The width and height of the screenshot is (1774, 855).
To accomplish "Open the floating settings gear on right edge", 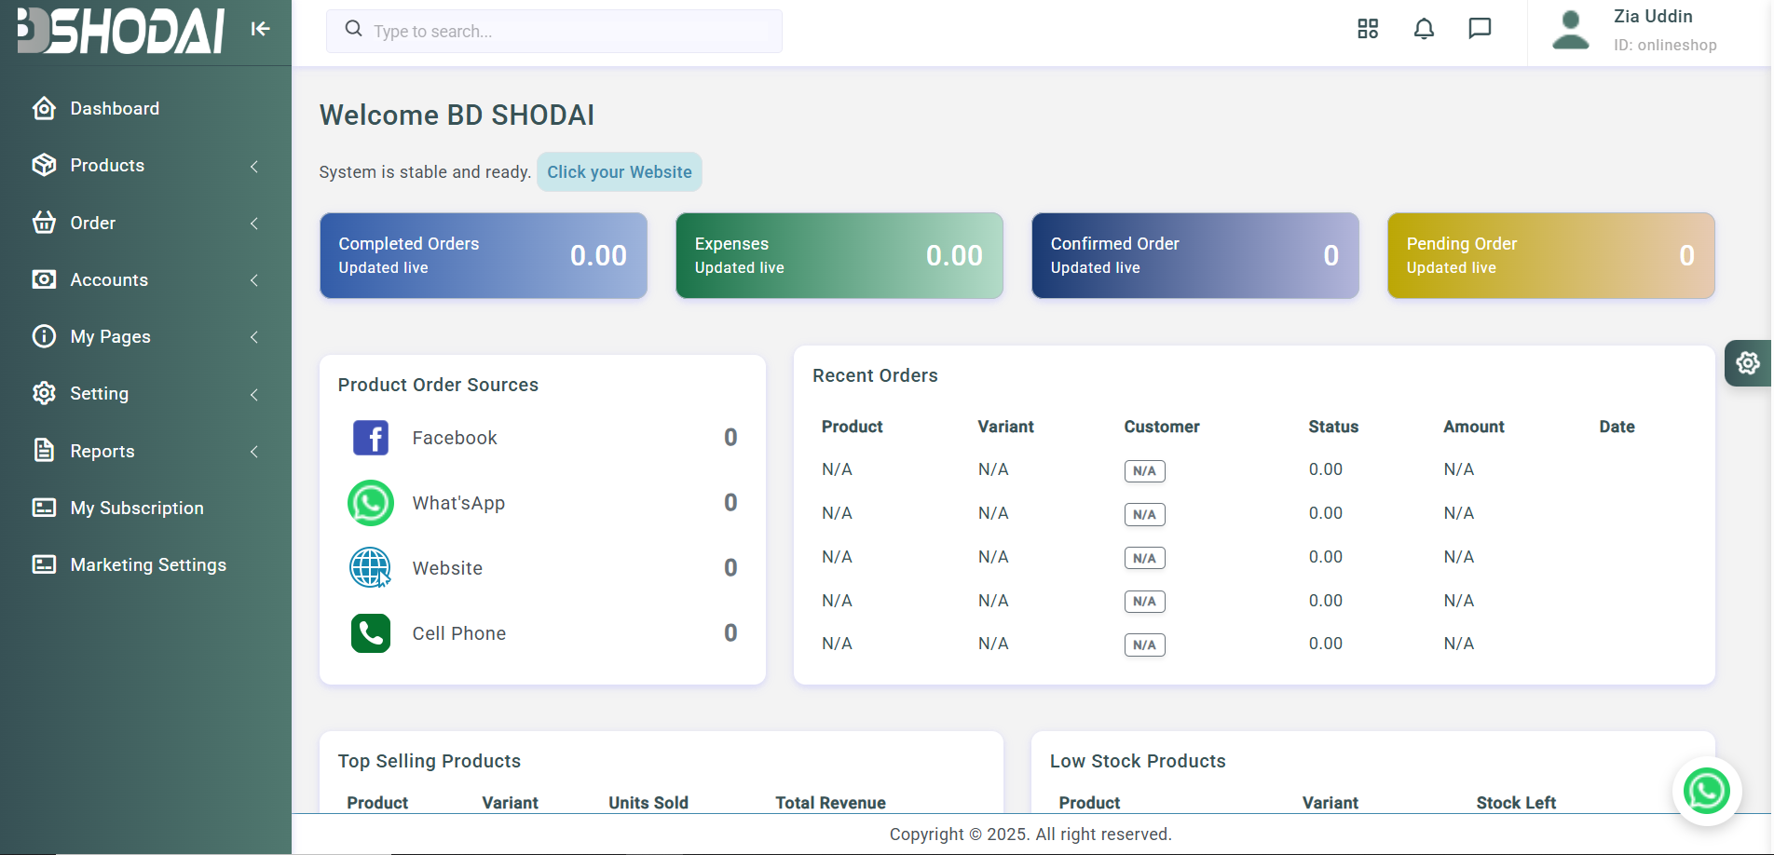I will pos(1748,363).
